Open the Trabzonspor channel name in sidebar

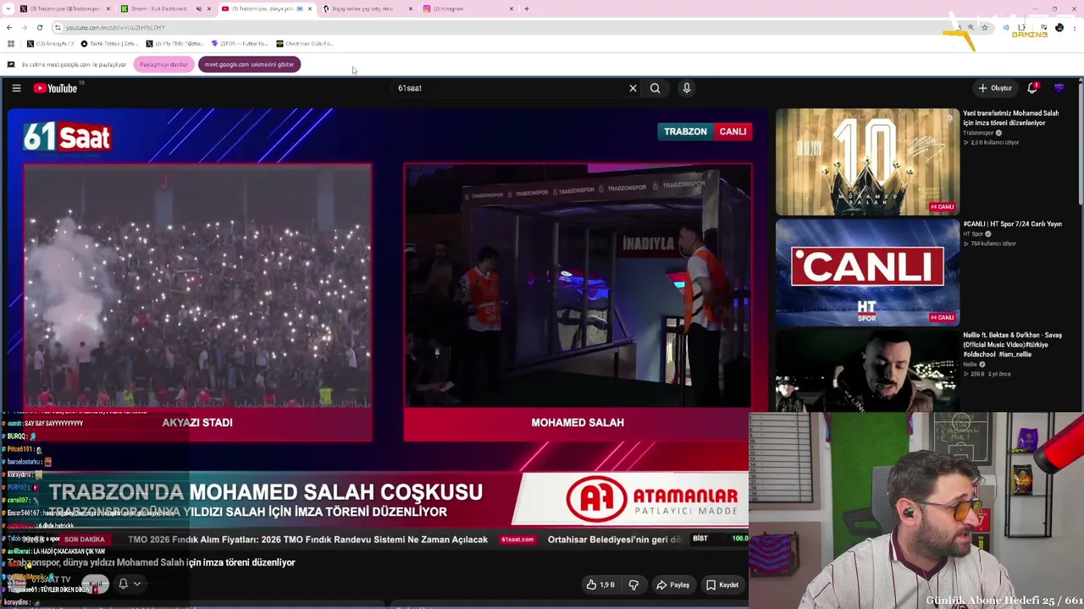click(x=978, y=133)
